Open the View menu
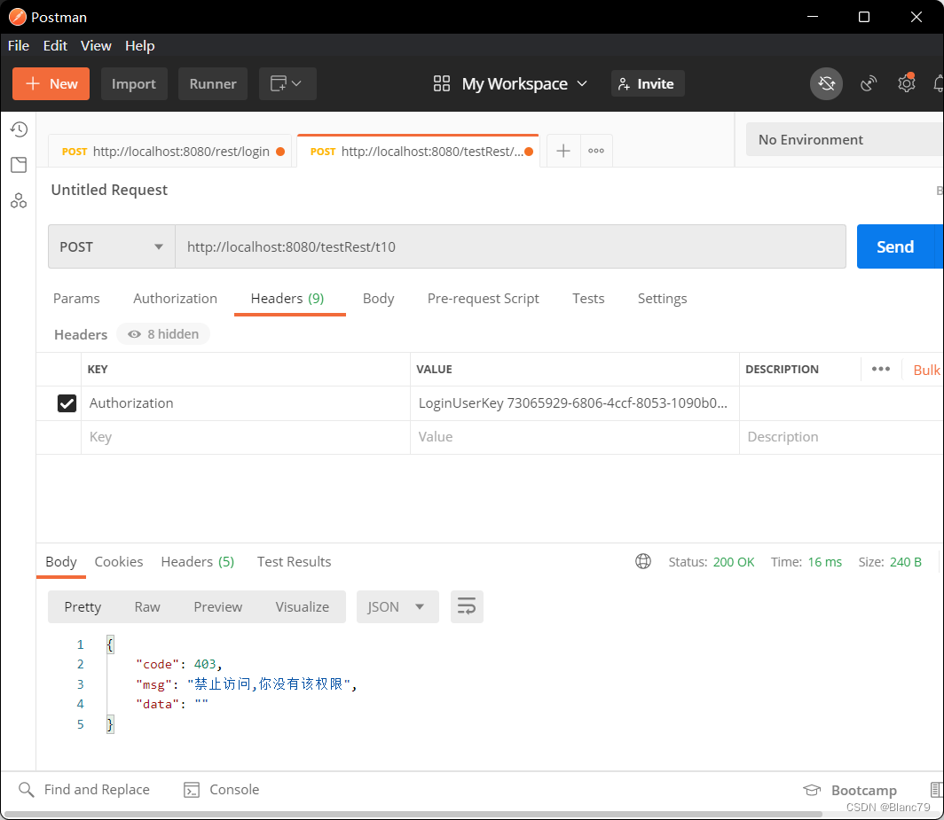The height and width of the screenshot is (820, 944). (96, 45)
